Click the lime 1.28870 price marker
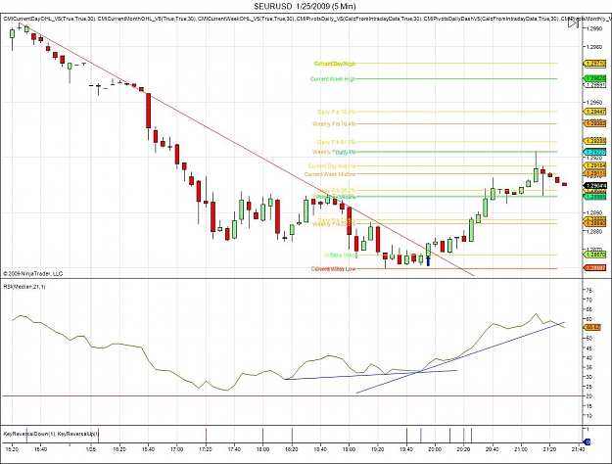 click(x=594, y=255)
